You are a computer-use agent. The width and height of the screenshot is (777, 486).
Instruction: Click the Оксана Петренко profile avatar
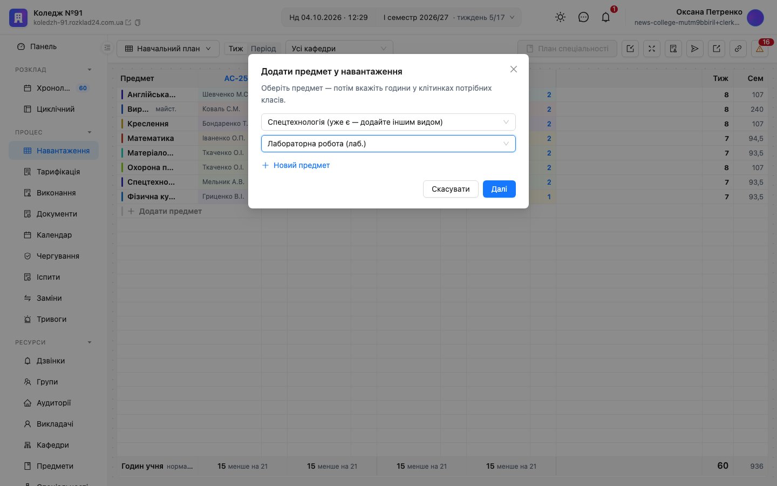pos(755,17)
